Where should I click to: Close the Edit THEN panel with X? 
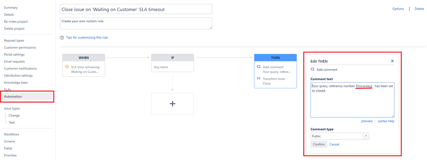[x=392, y=61]
